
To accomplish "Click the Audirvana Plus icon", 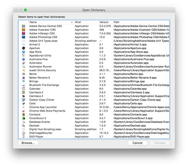I will click(23, 59).
